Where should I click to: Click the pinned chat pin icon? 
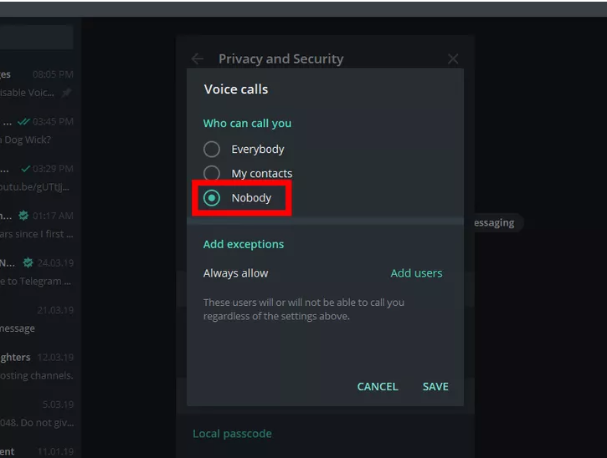click(67, 93)
